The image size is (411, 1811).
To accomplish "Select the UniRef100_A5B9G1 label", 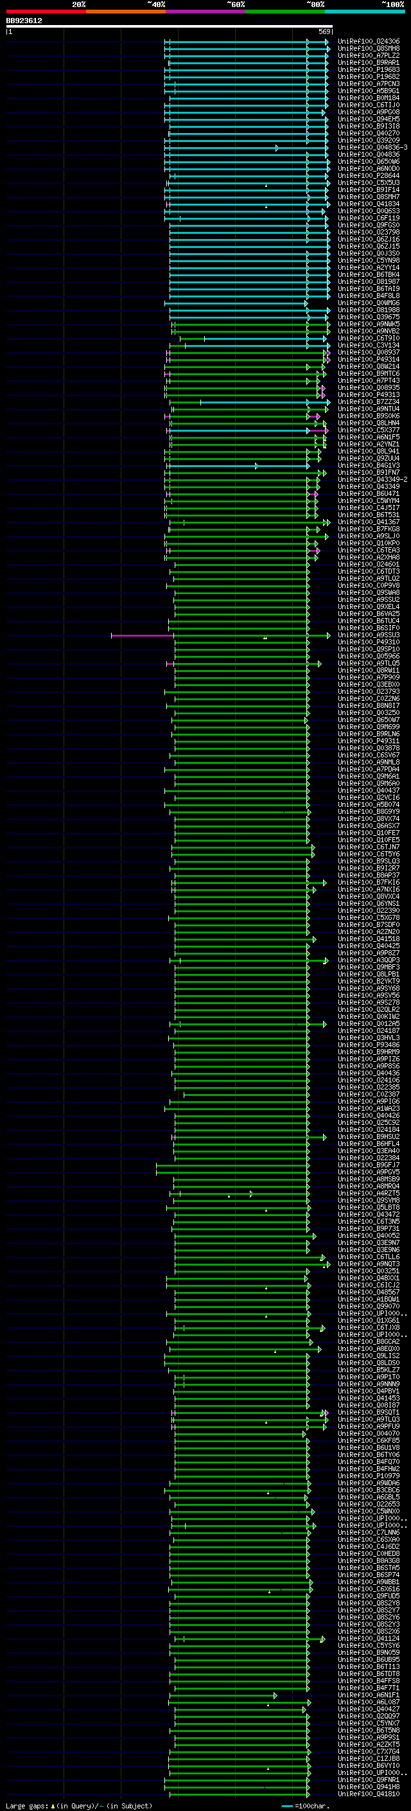I will pyautogui.click(x=369, y=91).
